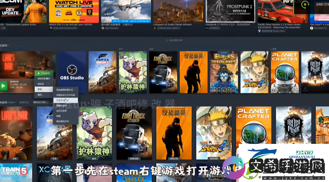329x182 pixels.
Task: Select 添加至收藏夹 in the context menu
Action: click(44, 78)
